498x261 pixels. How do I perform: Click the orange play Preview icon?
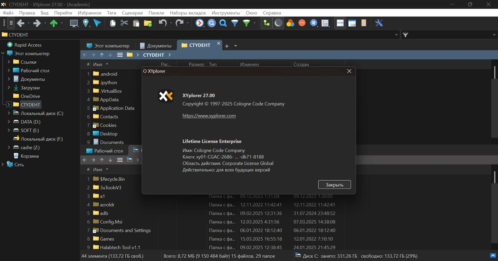tap(200, 23)
